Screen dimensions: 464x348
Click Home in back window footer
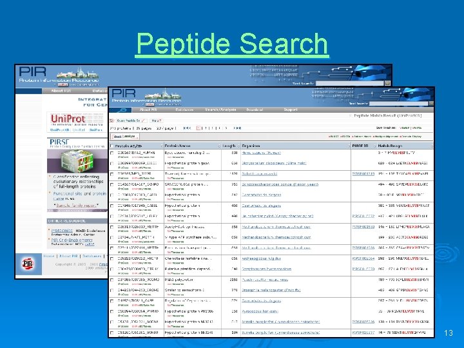[x=49, y=256]
